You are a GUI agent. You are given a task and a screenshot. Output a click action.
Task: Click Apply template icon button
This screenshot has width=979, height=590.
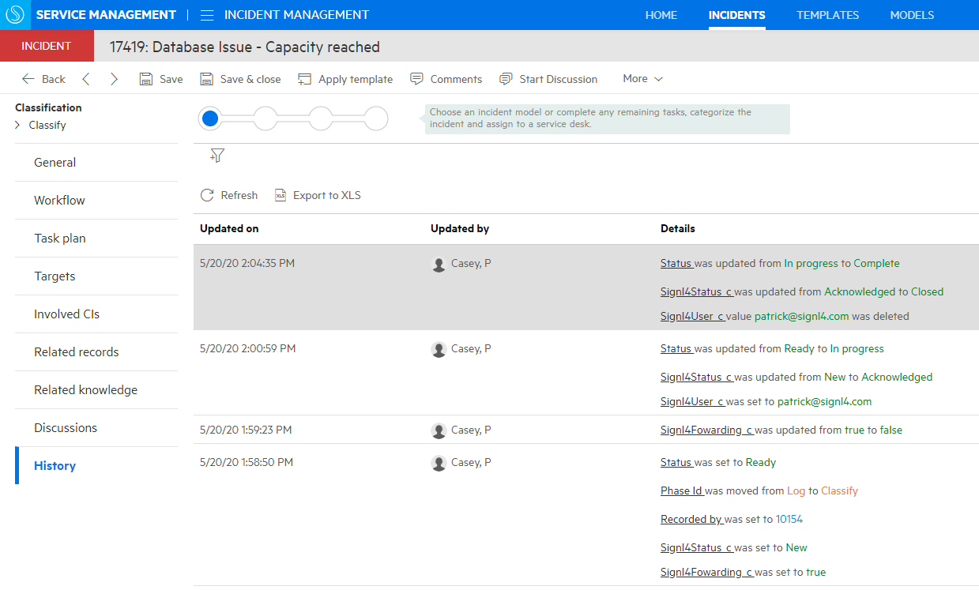(x=305, y=79)
